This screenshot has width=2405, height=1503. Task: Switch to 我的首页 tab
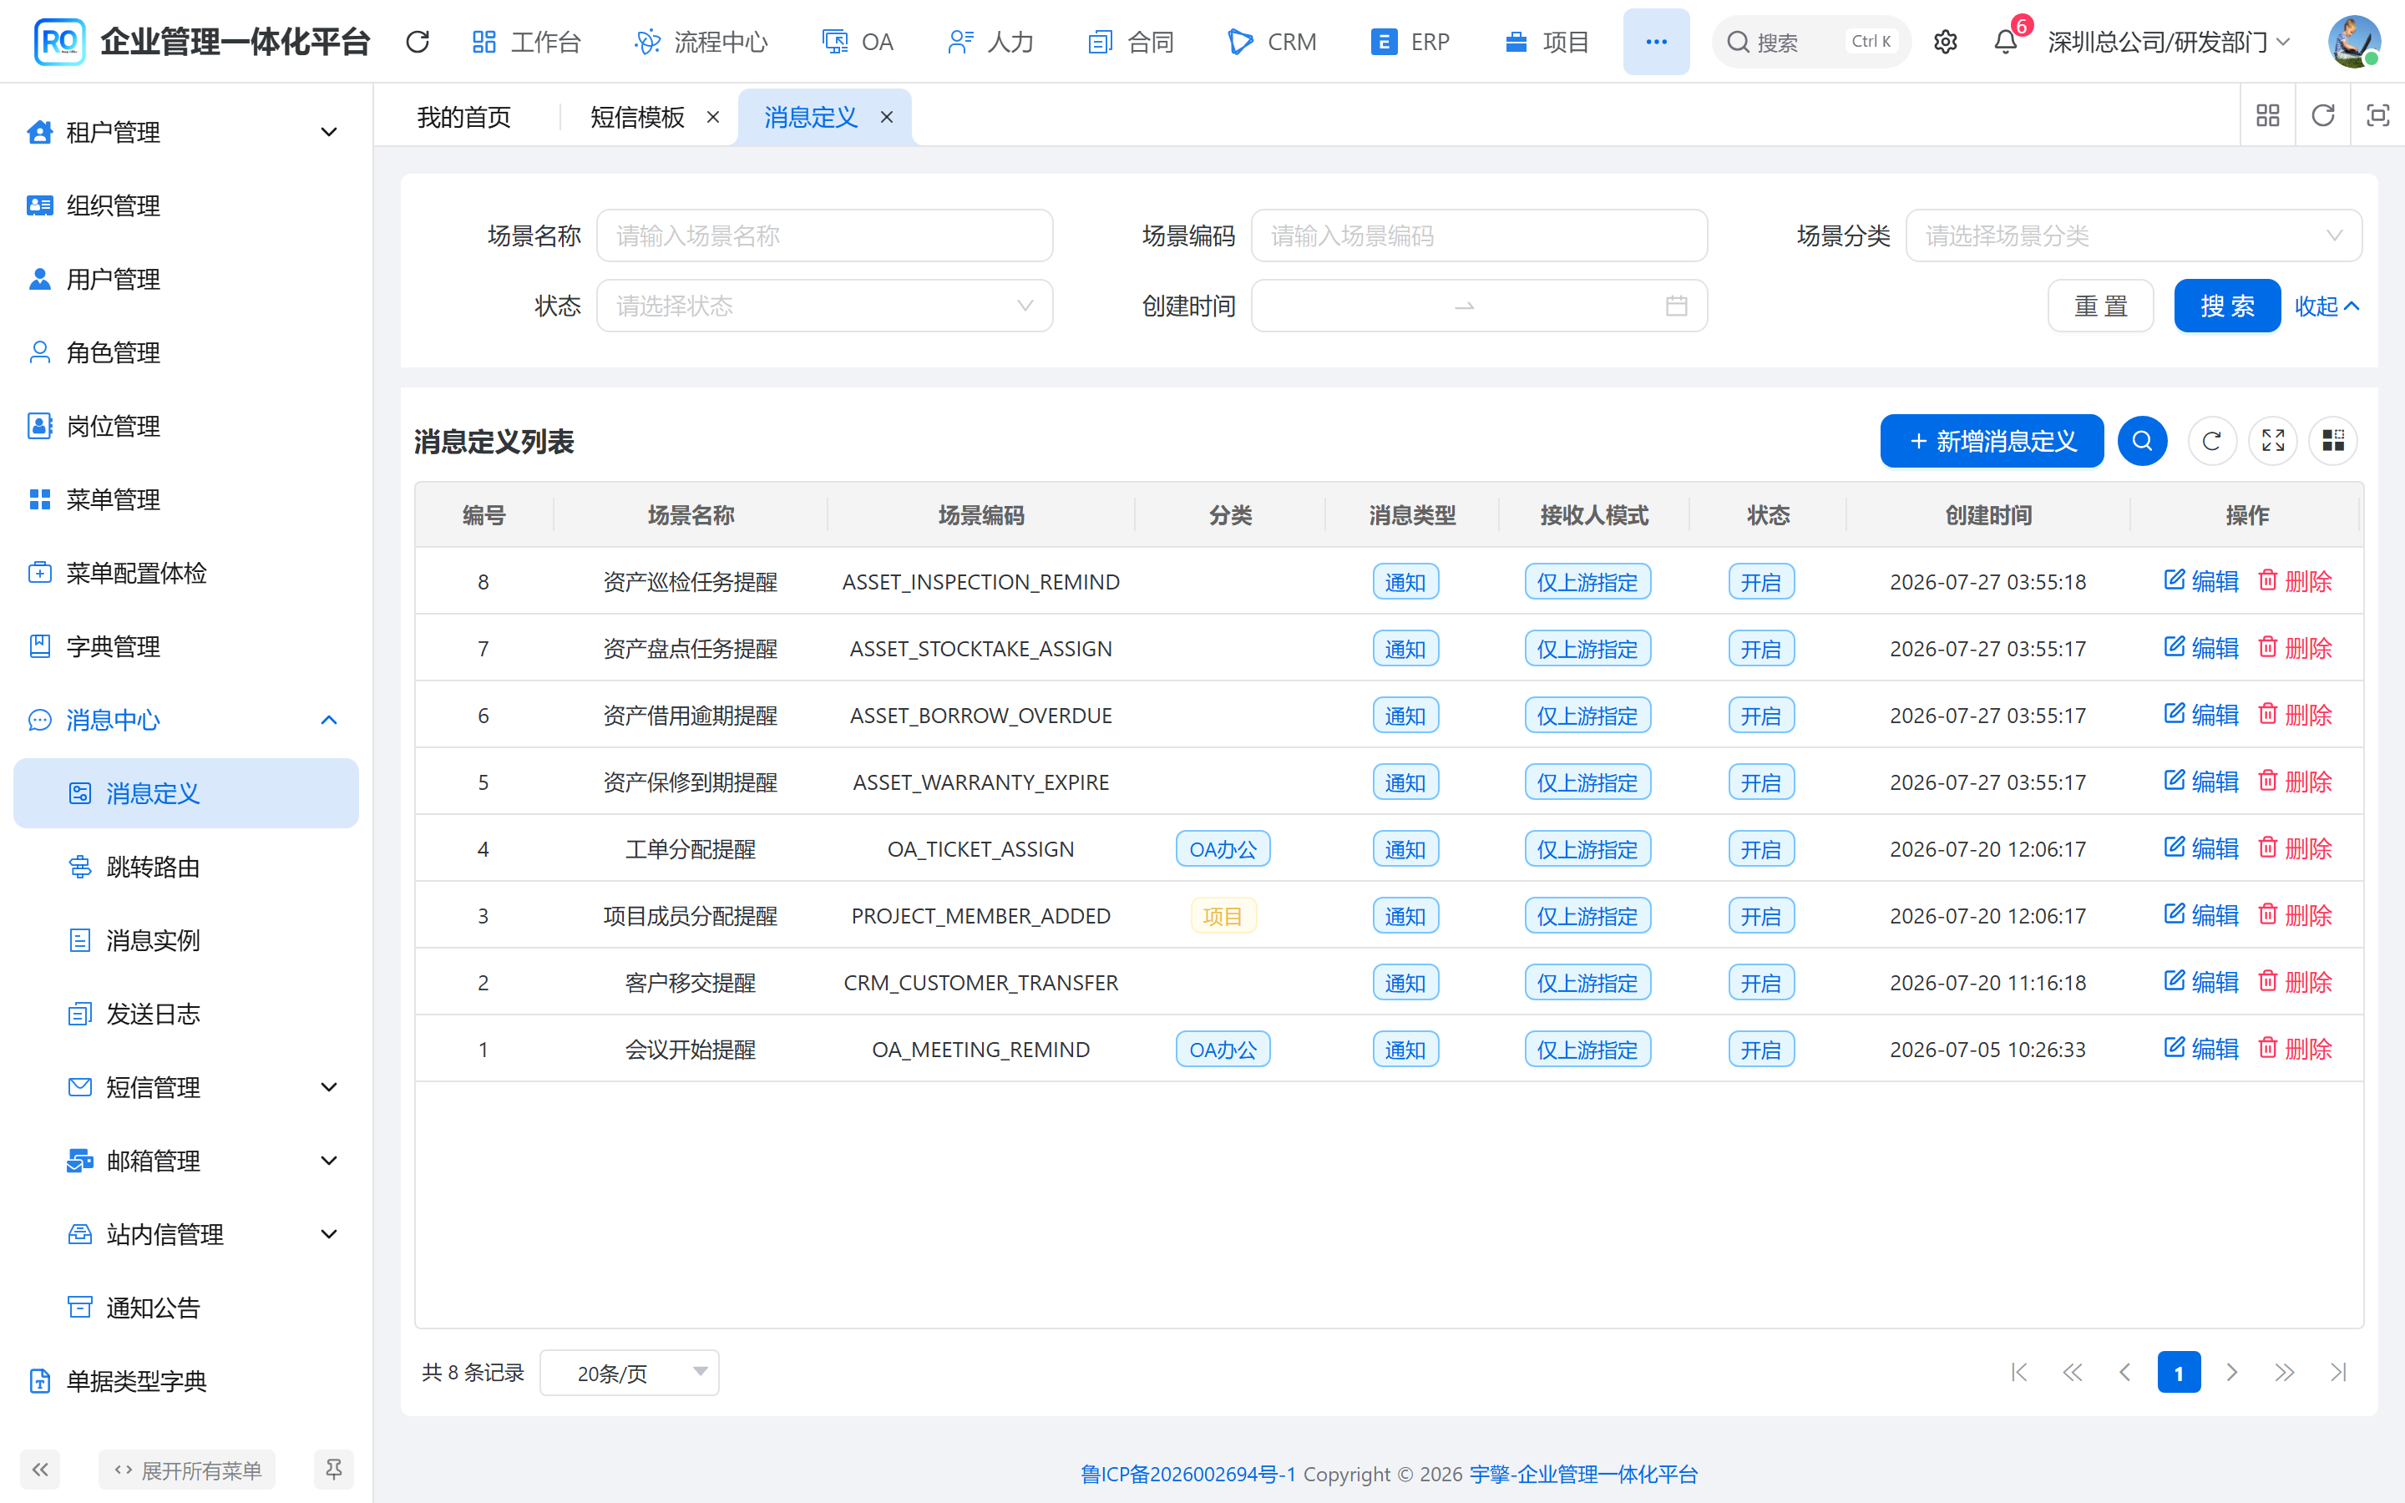464,117
